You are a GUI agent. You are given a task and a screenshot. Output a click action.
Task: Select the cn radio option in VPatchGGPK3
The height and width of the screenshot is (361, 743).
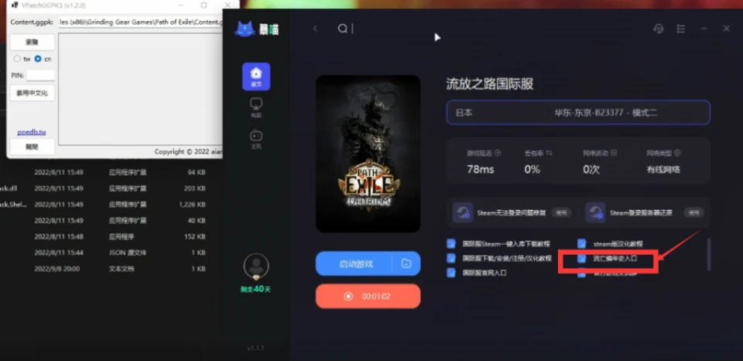pos(39,59)
